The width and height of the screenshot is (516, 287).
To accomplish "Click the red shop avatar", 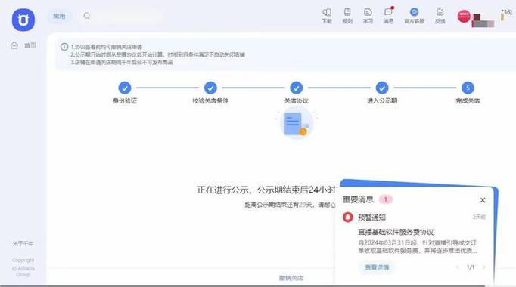I will point(464,16).
